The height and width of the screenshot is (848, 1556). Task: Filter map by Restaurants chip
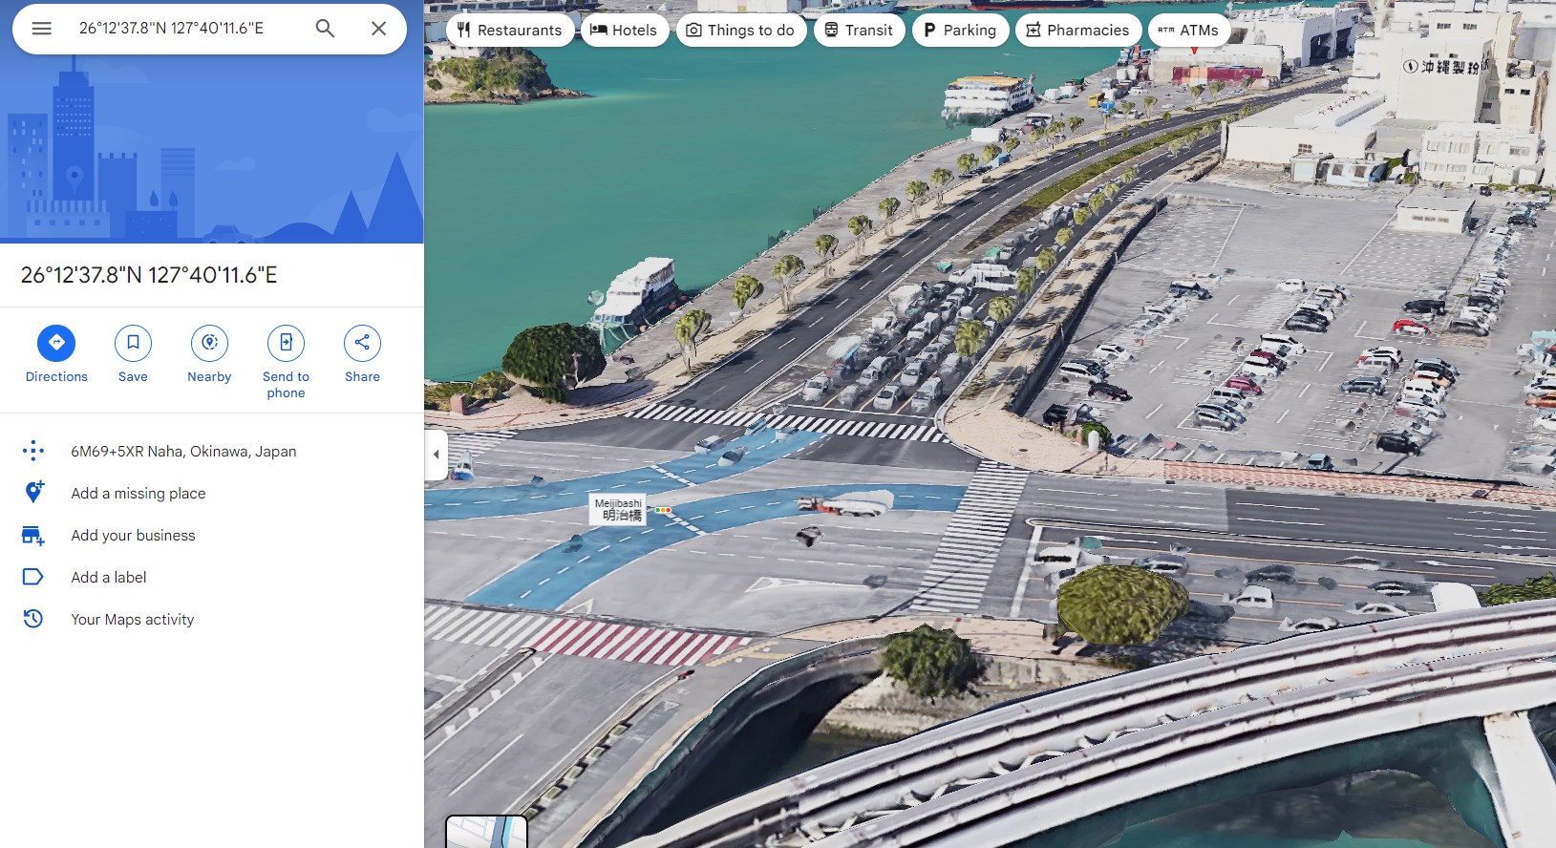(x=510, y=30)
